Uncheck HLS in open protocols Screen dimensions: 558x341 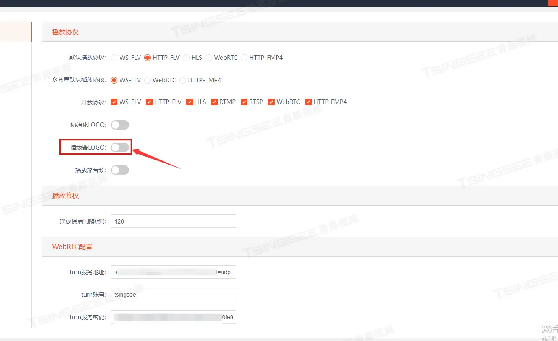pyautogui.click(x=190, y=102)
